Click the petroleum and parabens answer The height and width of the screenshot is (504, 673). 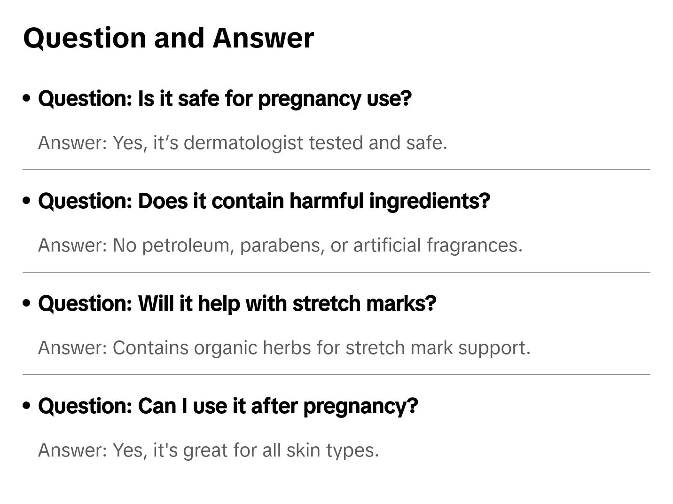click(280, 245)
